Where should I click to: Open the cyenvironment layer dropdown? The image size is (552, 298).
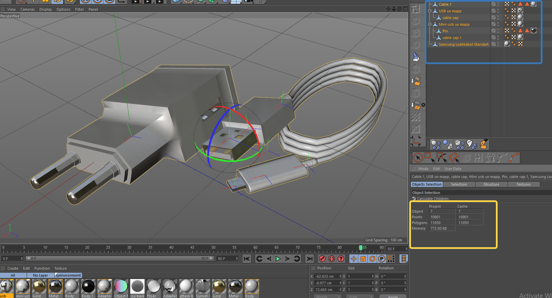(68, 275)
